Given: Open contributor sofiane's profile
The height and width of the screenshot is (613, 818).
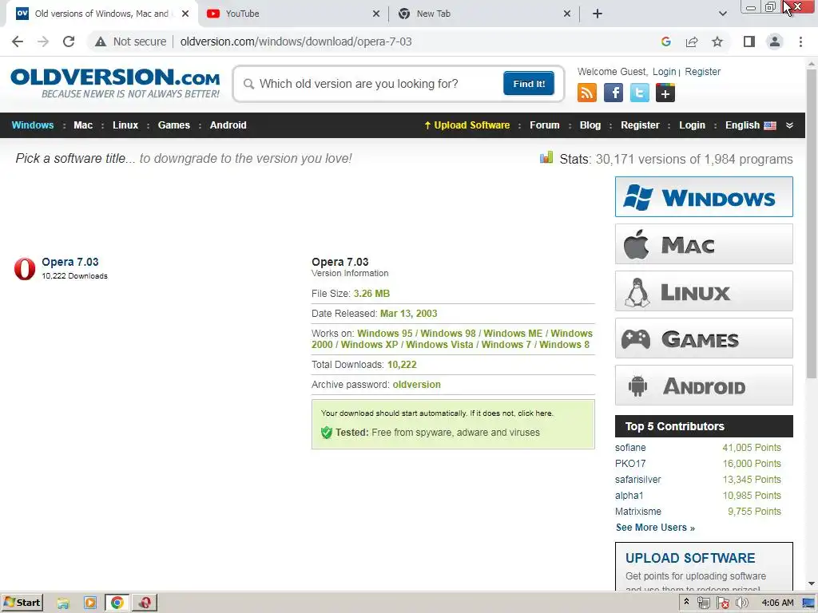Looking at the screenshot, I should tap(630, 448).
